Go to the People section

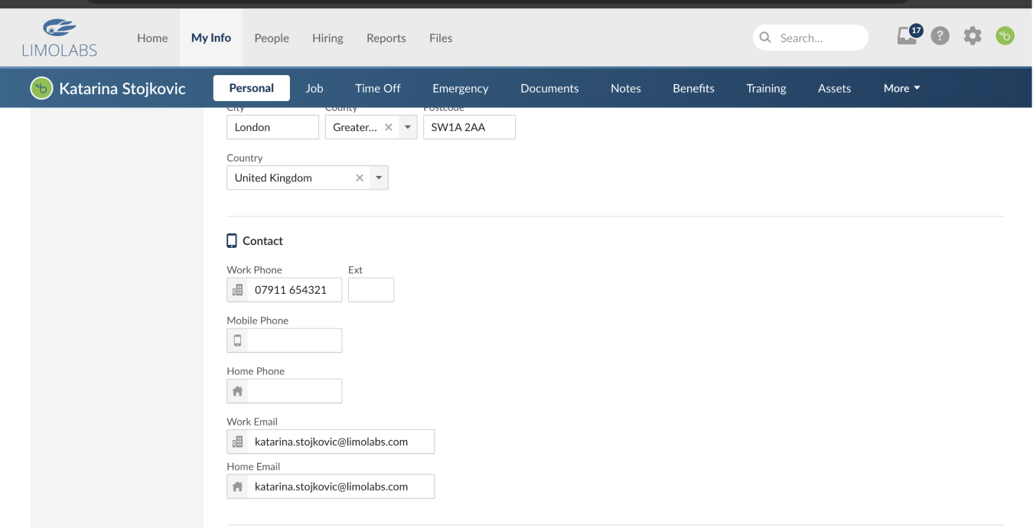click(x=272, y=37)
